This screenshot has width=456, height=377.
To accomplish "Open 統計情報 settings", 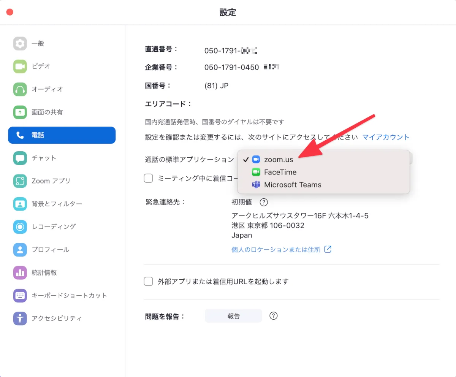I will click(x=62, y=272).
